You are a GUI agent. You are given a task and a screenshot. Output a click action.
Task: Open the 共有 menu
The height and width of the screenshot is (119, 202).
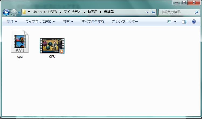(x=68, y=21)
